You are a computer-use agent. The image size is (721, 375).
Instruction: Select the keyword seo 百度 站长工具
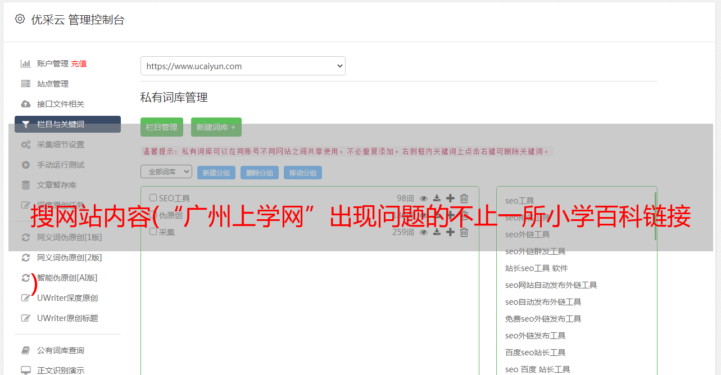click(538, 369)
